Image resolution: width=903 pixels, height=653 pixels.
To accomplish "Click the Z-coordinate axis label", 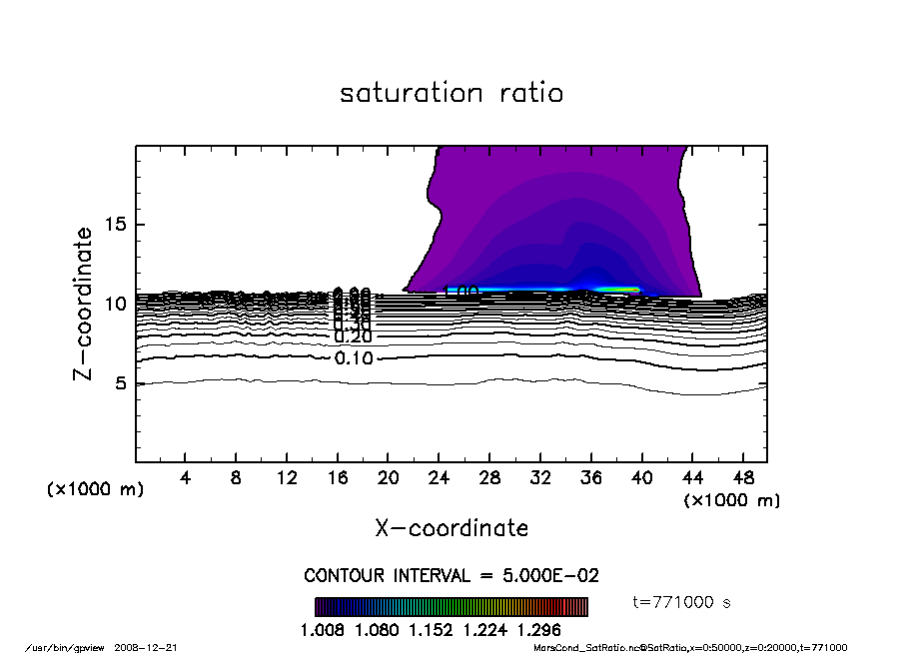I will point(85,304).
